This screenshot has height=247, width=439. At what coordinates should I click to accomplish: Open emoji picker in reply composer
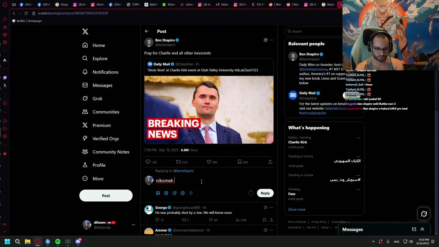(183, 193)
